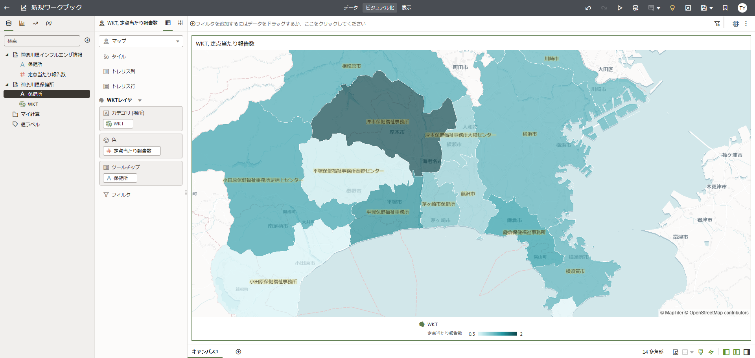
Task: Click the add data plus icon beside search
Action: tap(87, 40)
